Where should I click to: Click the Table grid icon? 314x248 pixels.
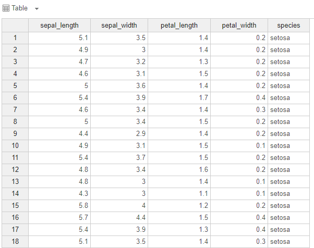[x=6, y=8]
